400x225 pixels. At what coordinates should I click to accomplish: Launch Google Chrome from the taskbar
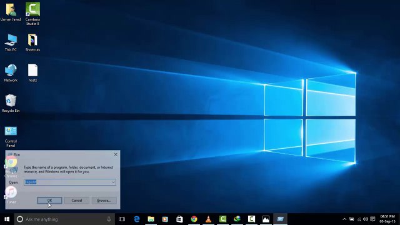[194, 219]
